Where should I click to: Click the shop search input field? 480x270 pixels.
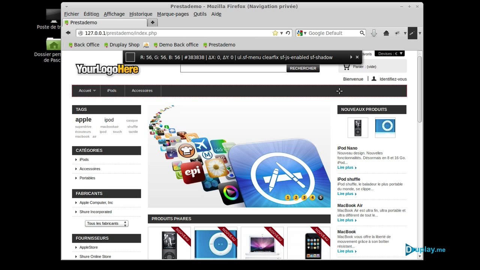233,68
